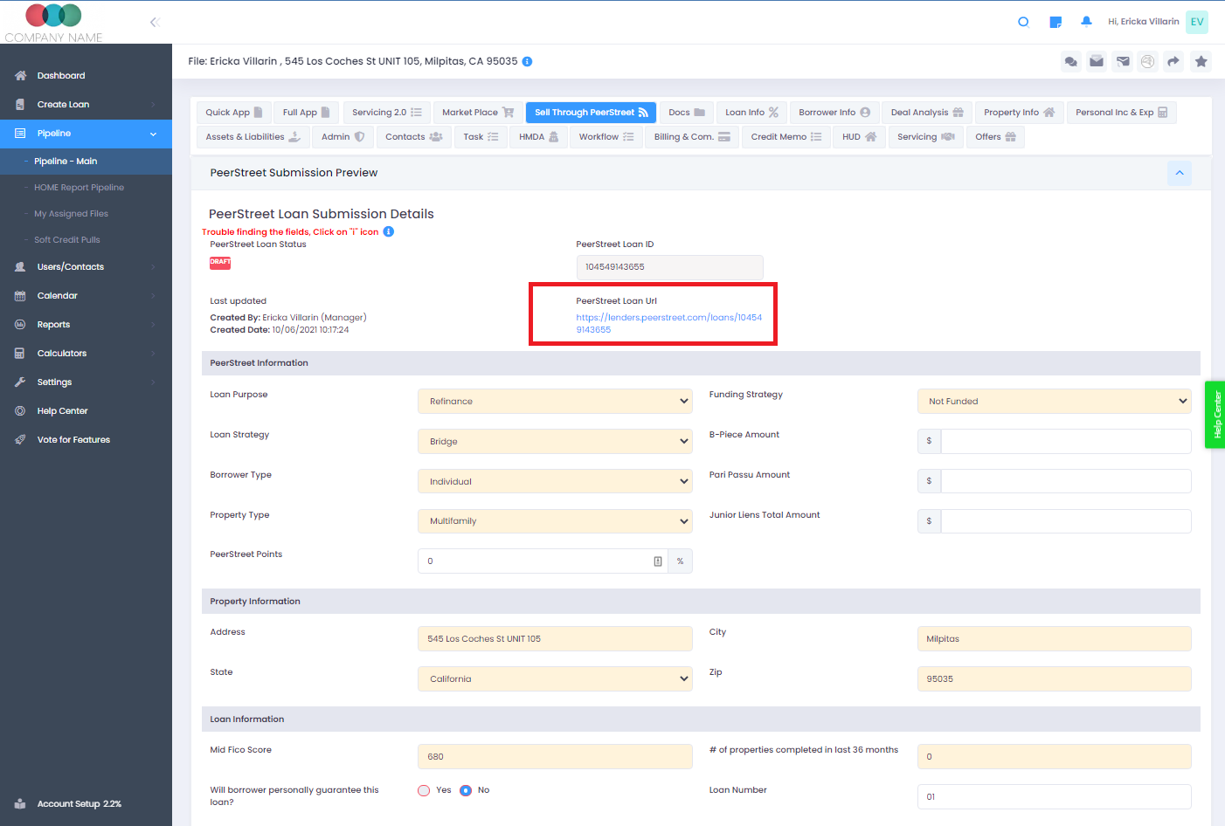Click the info icon beside trouble finding fields
The image size is (1225, 826).
pos(389,231)
